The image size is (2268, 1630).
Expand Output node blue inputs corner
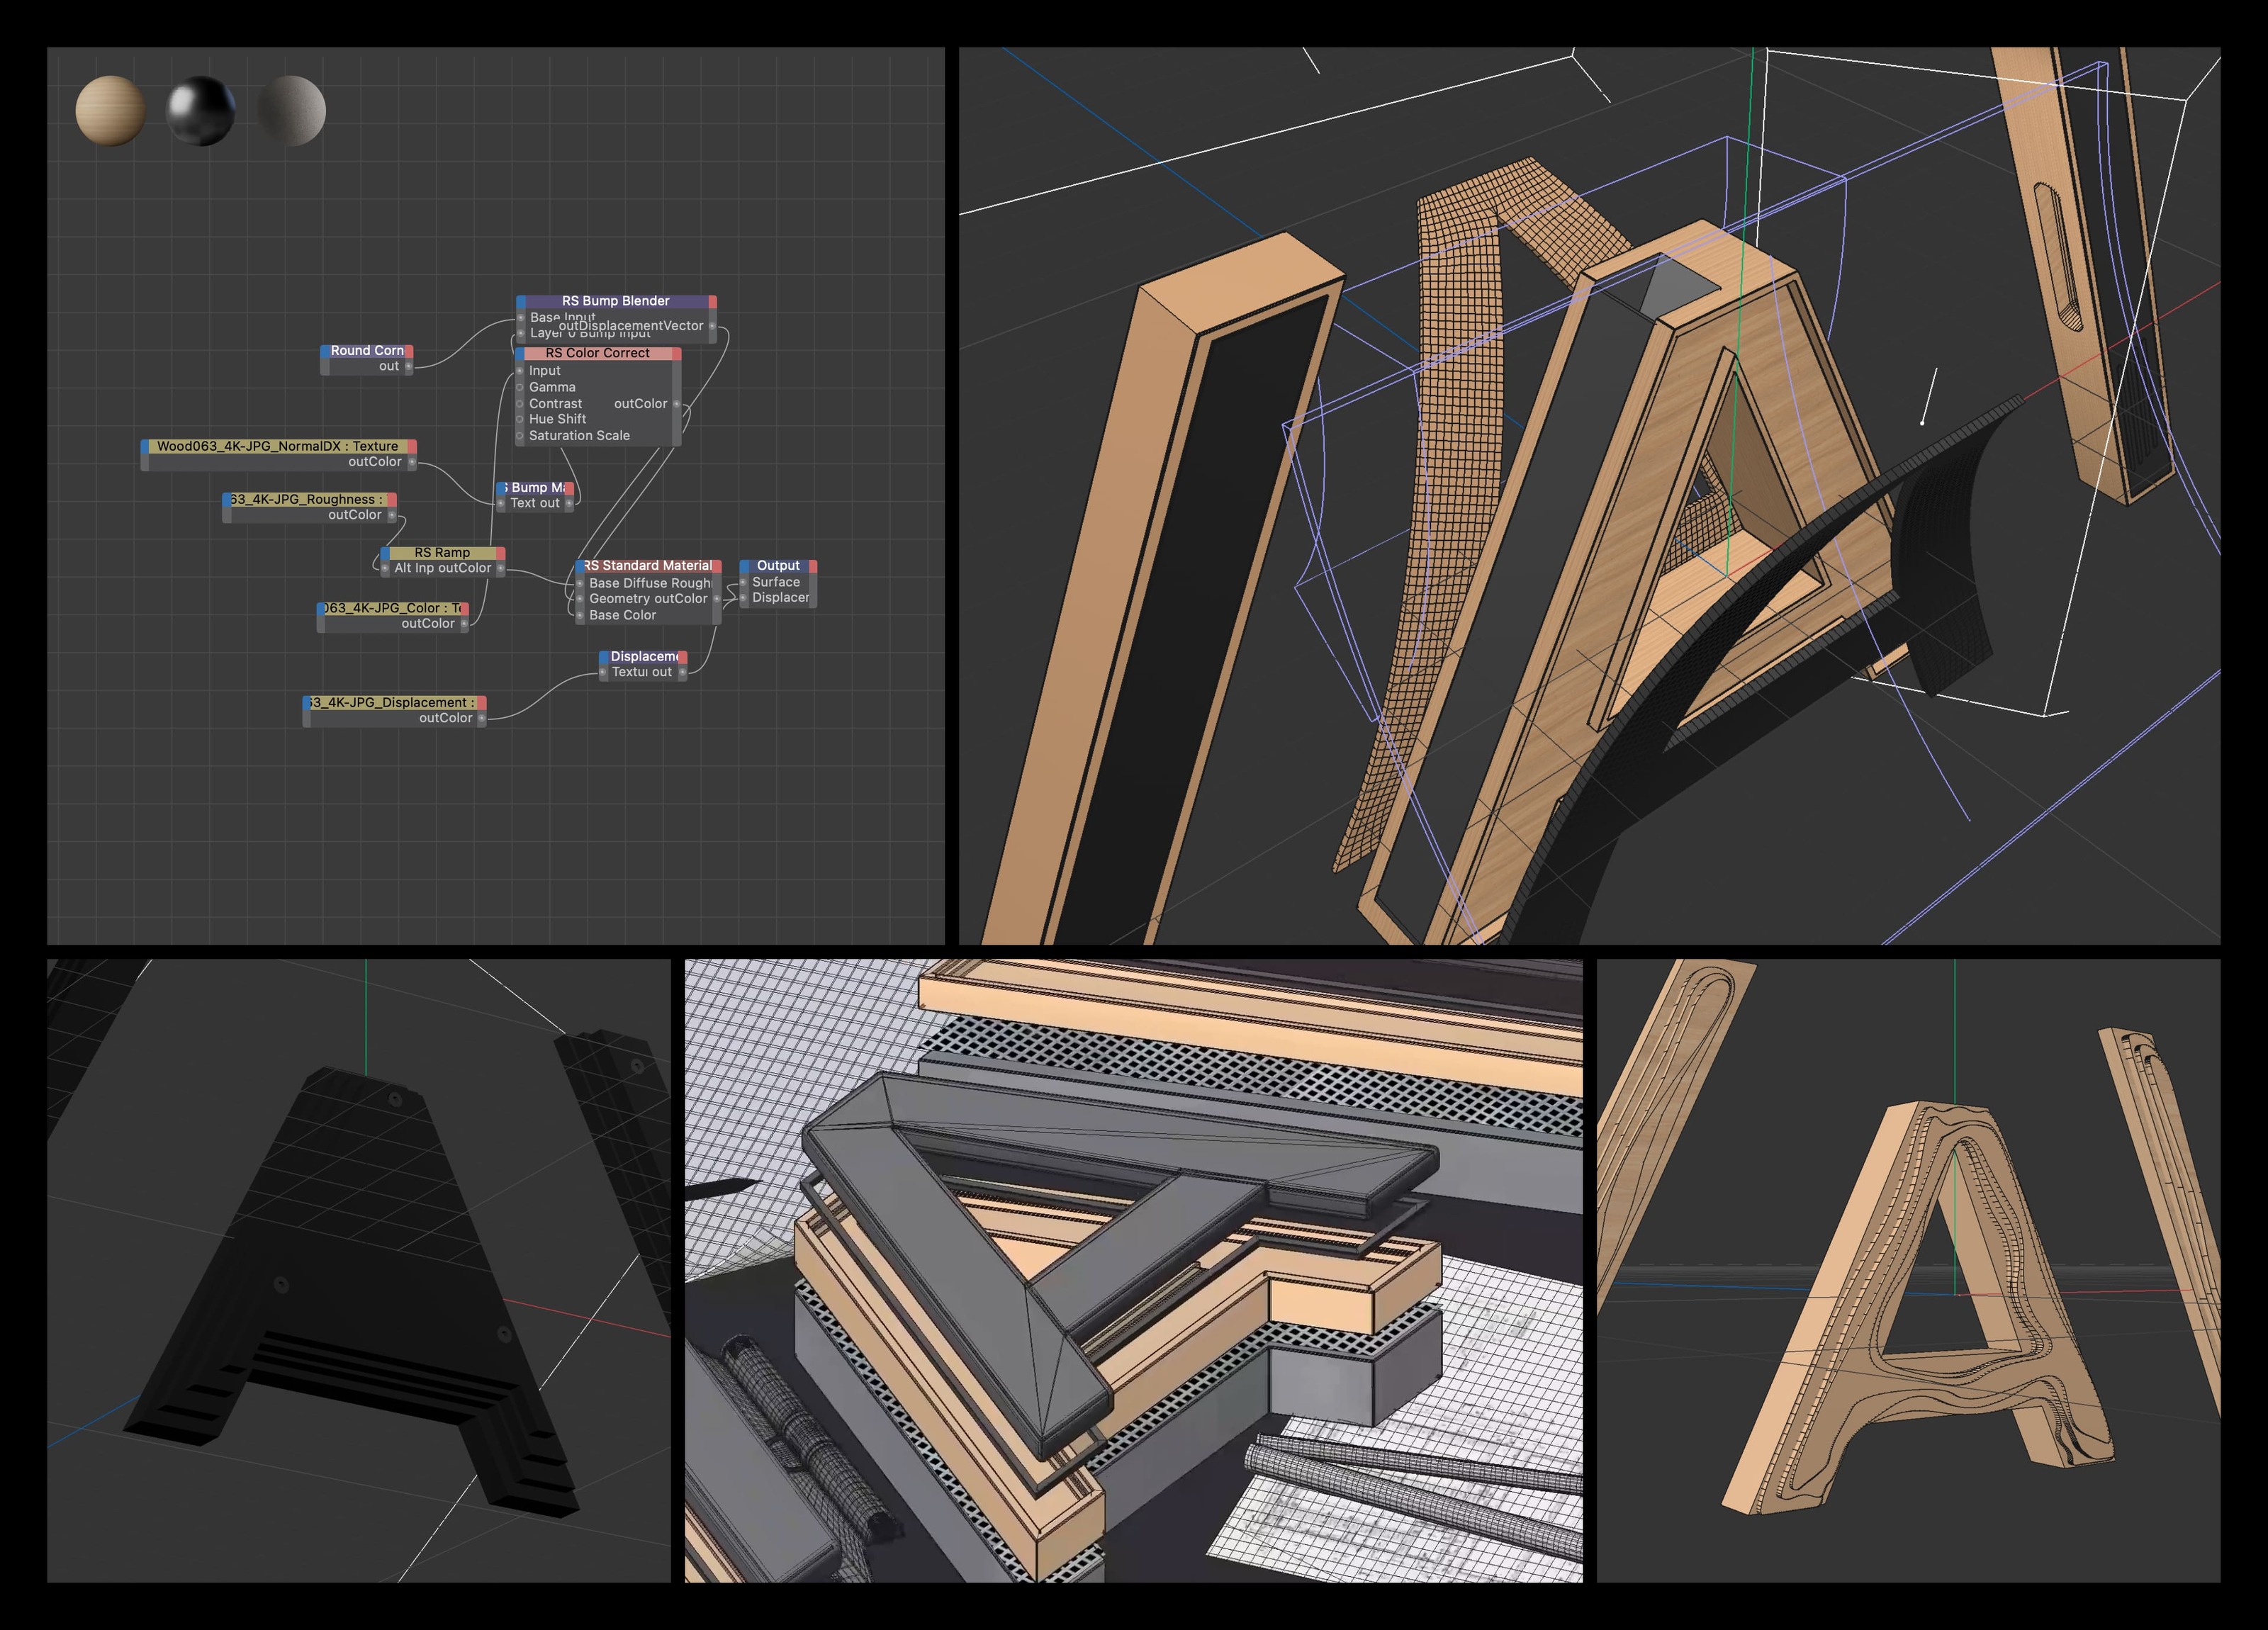(745, 566)
